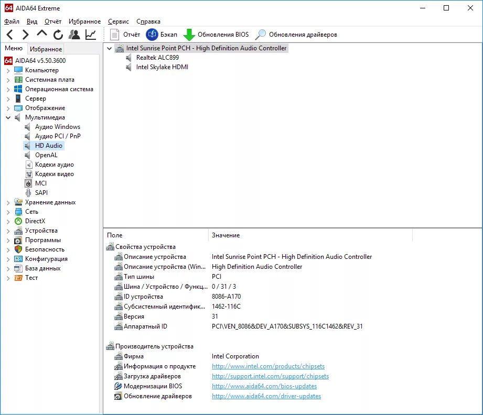This screenshot has width=483, height=415.
Task: Expand the Операционная система tree node
Action: [8, 90]
